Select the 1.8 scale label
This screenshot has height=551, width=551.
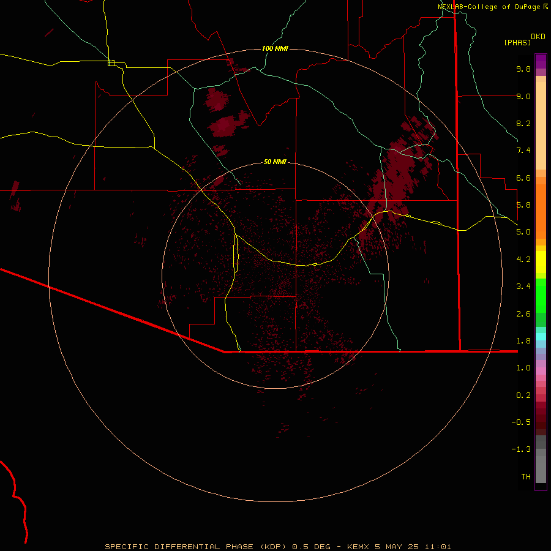tap(523, 341)
